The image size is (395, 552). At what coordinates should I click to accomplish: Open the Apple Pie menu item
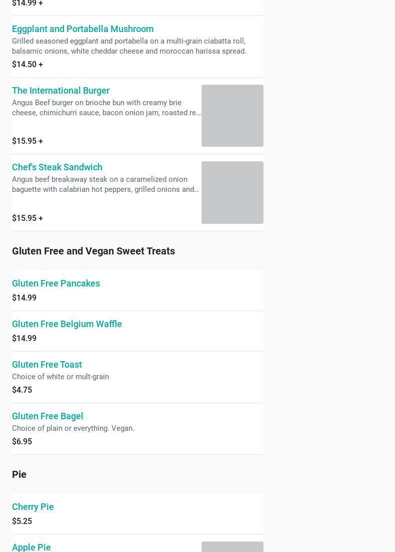click(x=31, y=547)
